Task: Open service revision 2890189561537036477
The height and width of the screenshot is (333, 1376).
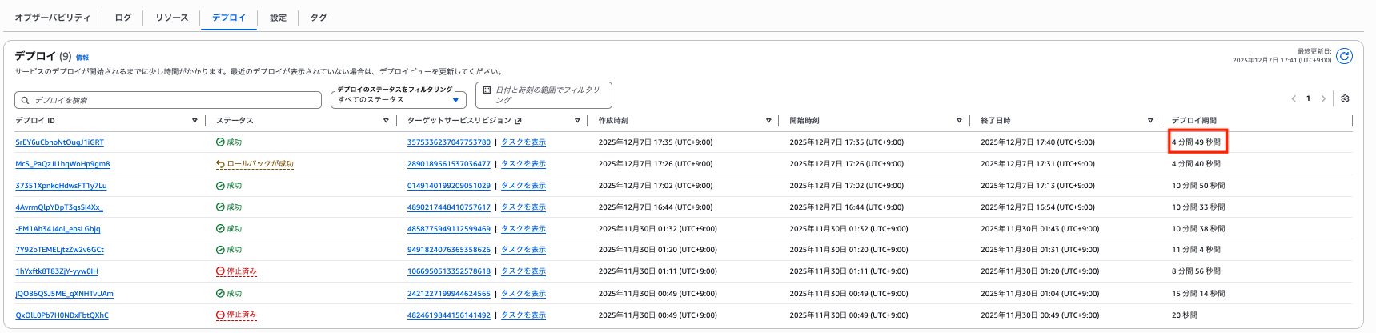Action: (449, 164)
